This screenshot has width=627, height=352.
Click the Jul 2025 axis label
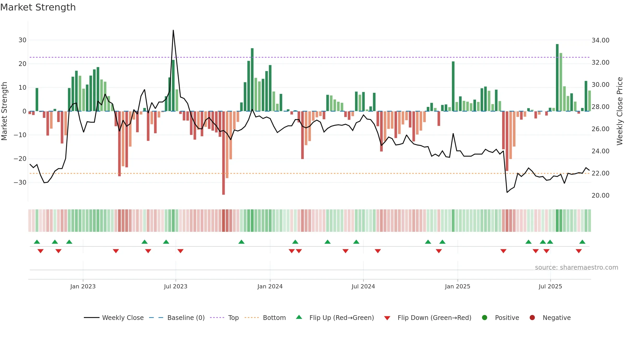tap(550, 287)
